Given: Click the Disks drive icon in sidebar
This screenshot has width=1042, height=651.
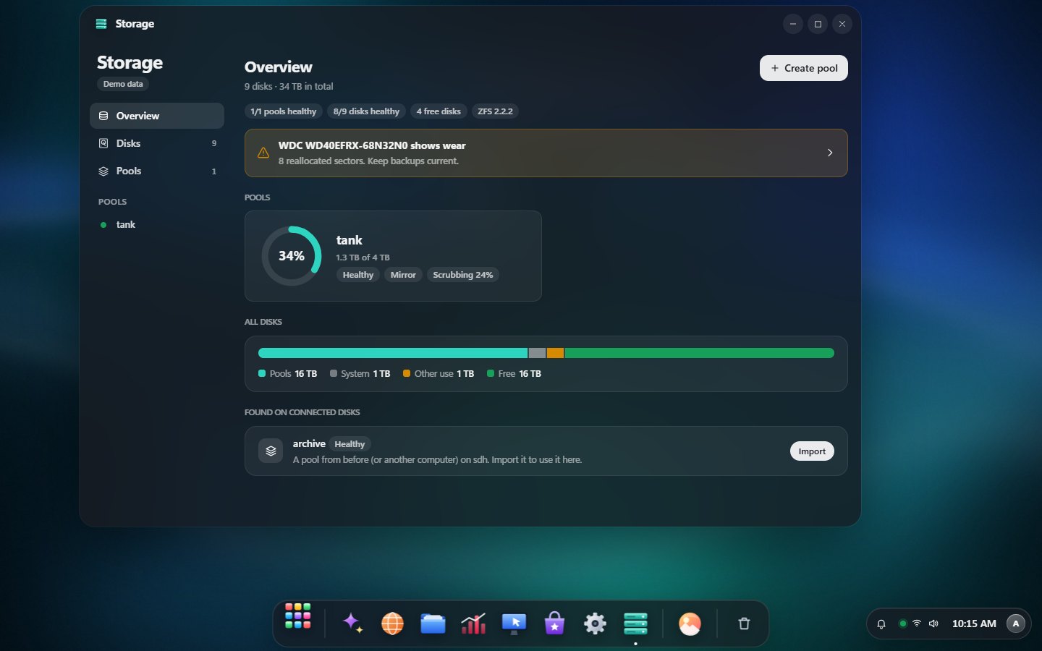Looking at the screenshot, I should [x=103, y=143].
